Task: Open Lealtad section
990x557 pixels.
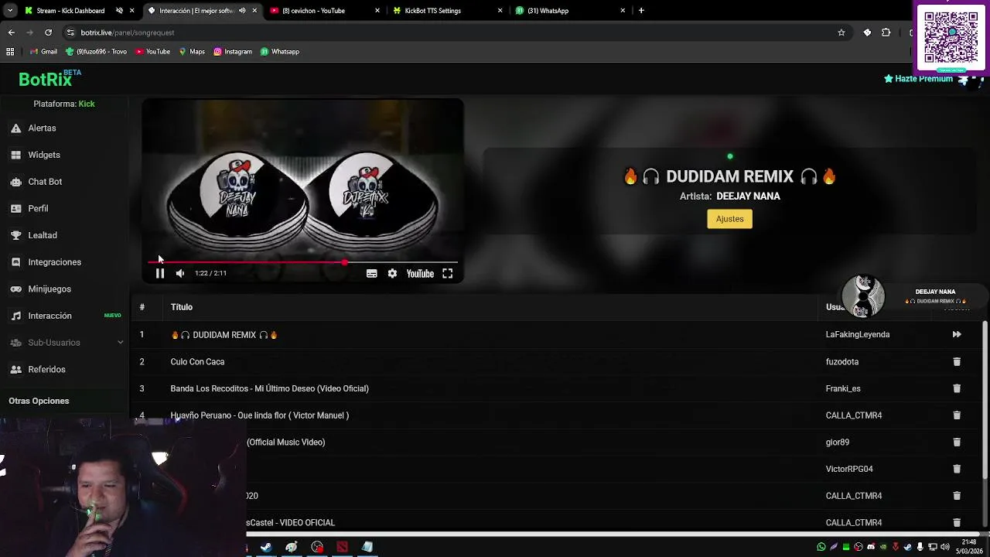Action: tap(43, 235)
